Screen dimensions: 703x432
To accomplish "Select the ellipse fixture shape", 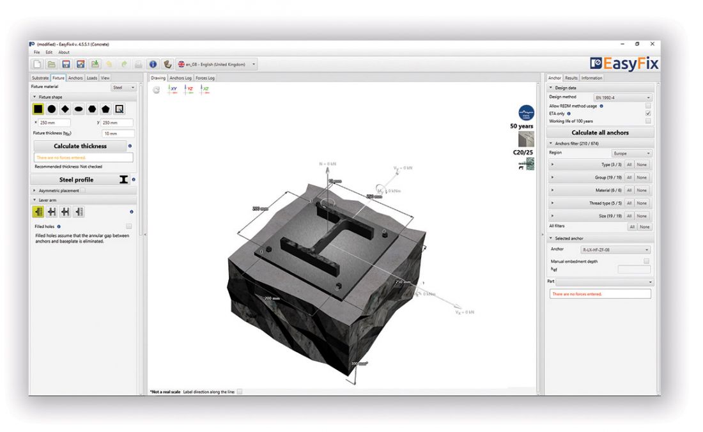I will coord(79,109).
